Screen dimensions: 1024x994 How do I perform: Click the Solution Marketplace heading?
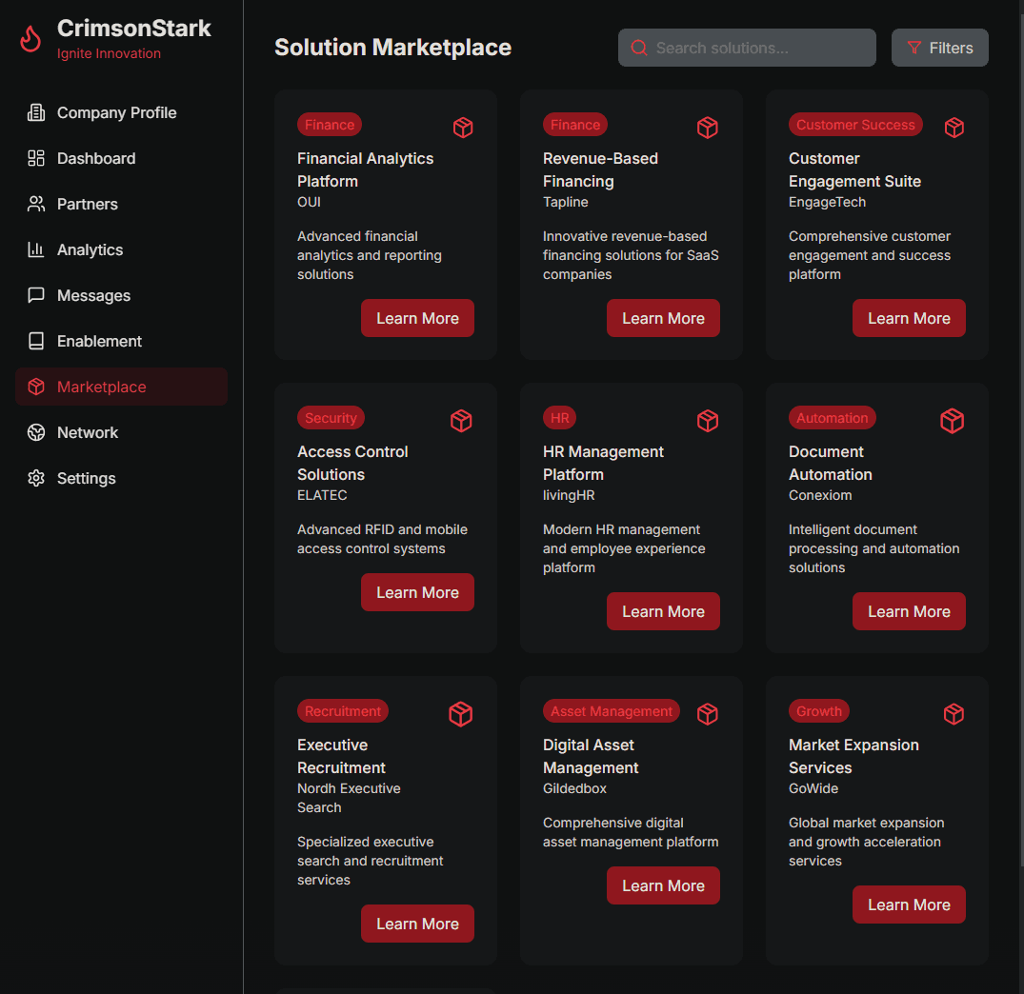pos(392,48)
